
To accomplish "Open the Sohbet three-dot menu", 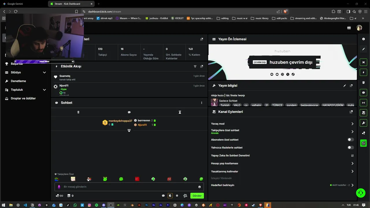I will tap(201, 103).
